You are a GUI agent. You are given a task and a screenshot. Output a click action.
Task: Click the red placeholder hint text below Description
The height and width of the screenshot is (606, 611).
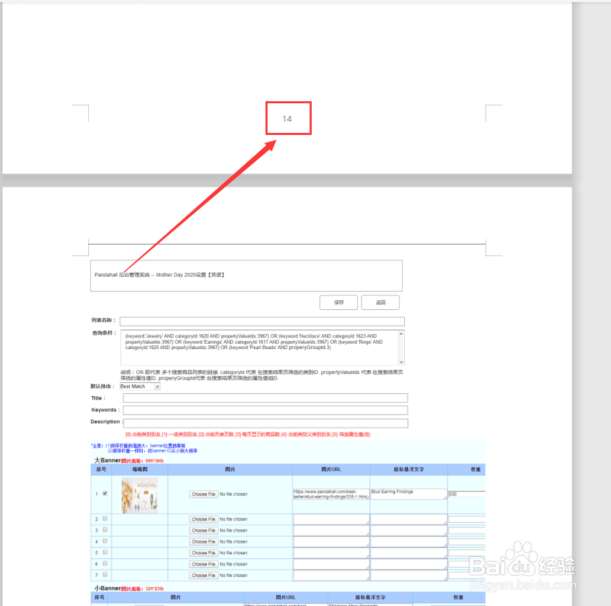(248, 435)
